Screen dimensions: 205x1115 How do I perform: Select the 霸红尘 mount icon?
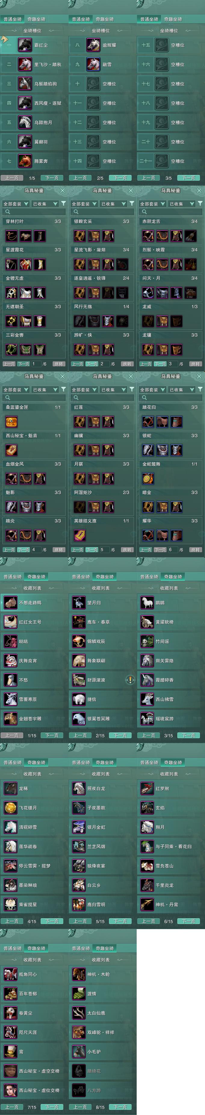[x=25, y=45]
